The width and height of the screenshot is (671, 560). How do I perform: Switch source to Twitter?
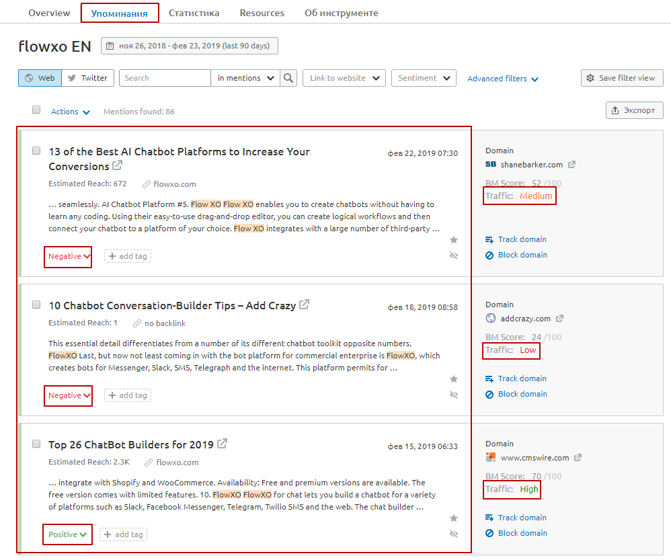pyautogui.click(x=87, y=78)
